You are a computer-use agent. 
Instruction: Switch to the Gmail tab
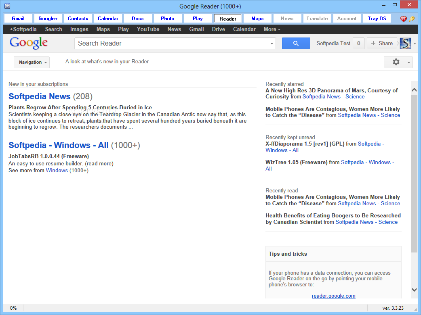(x=18, y=19)
